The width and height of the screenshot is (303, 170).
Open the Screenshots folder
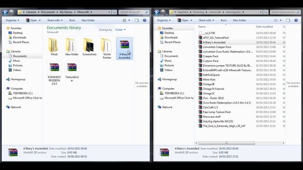[89, 47]
